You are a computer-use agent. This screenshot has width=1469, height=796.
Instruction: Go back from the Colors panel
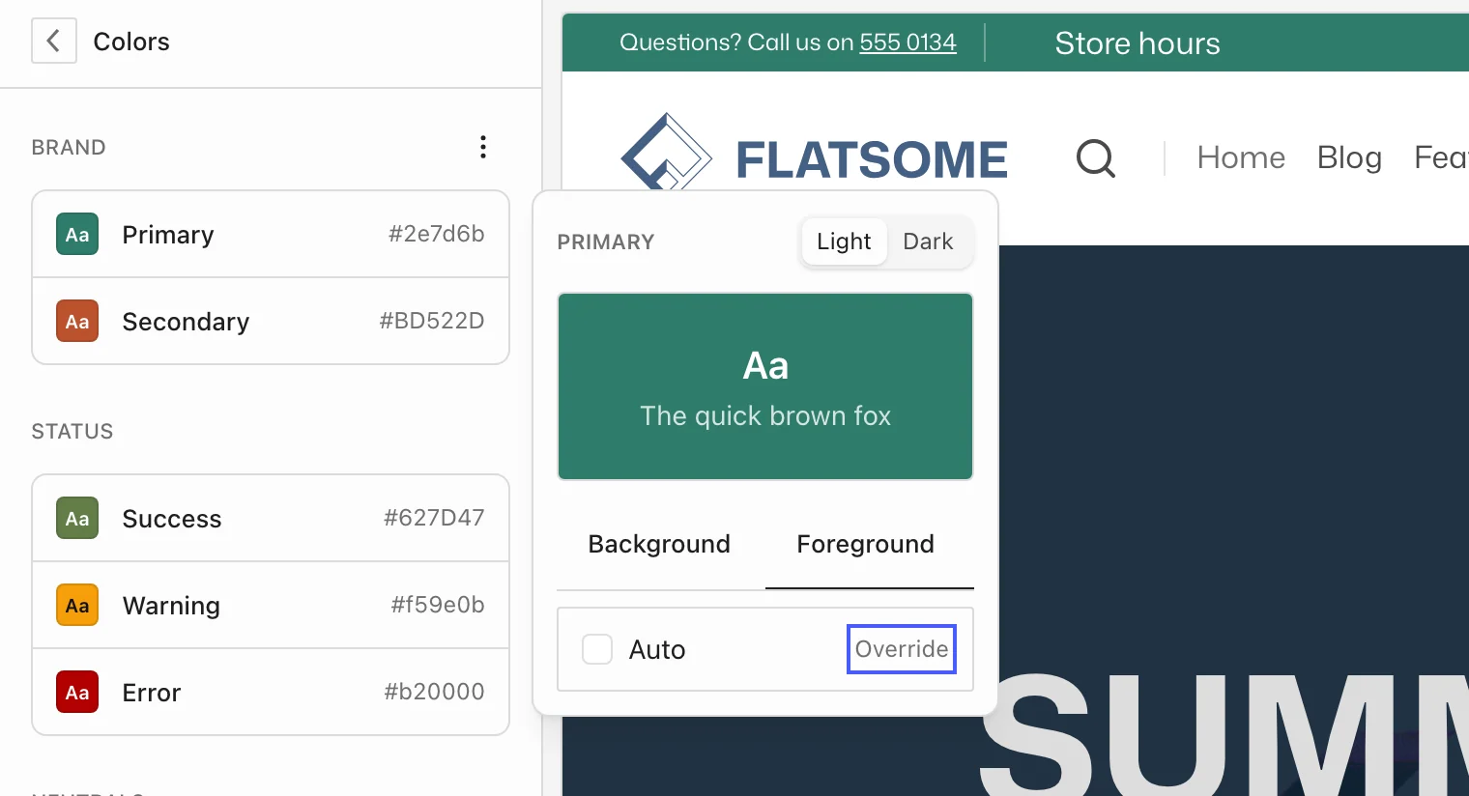click(x=54, y=42)
